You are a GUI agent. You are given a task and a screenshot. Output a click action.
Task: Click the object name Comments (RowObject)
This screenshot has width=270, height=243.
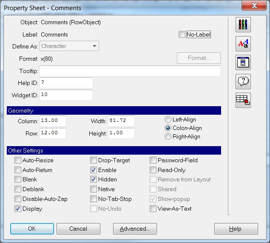[x=71, y=23]
